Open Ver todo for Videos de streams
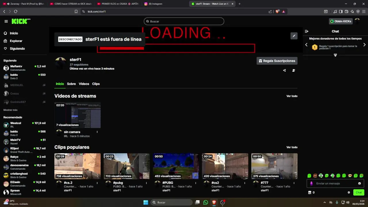The image size is (368, 207). pyautogui.click(x=292, y=96)
